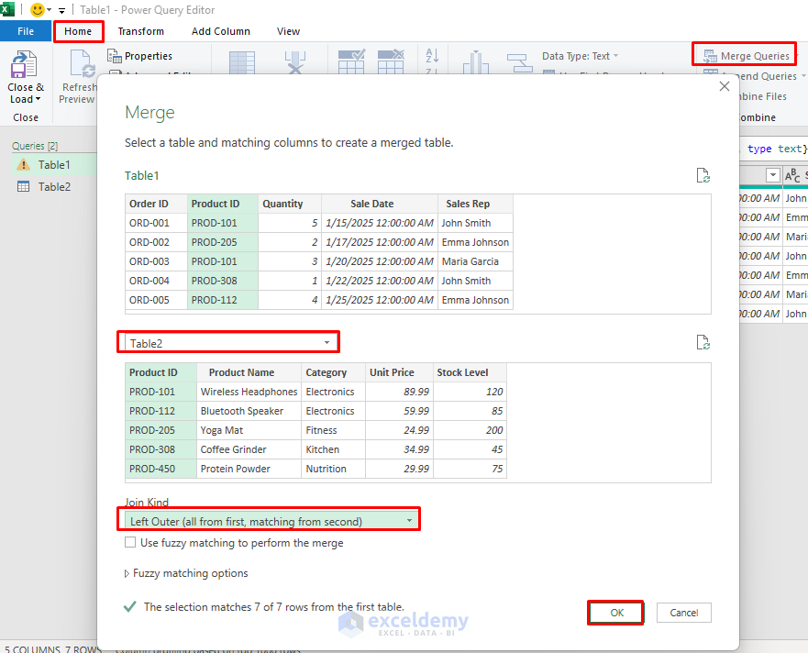Select Table2 in the Queries pane
This screenshot has width=808, height=653.
pyautogui.click(x=54, y=186)
